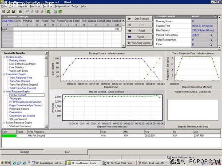Collapse the Transaction Graphs tree node
Image resolution: width=222 pixels, height=166 pixels.
tap(4, 74)
